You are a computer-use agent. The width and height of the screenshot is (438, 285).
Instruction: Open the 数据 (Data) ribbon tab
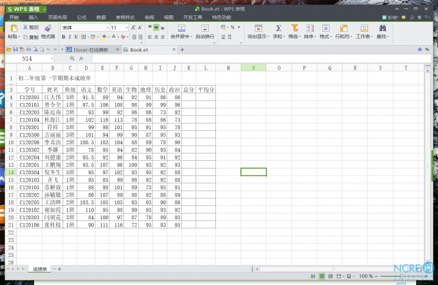click(x=101, y=17)
